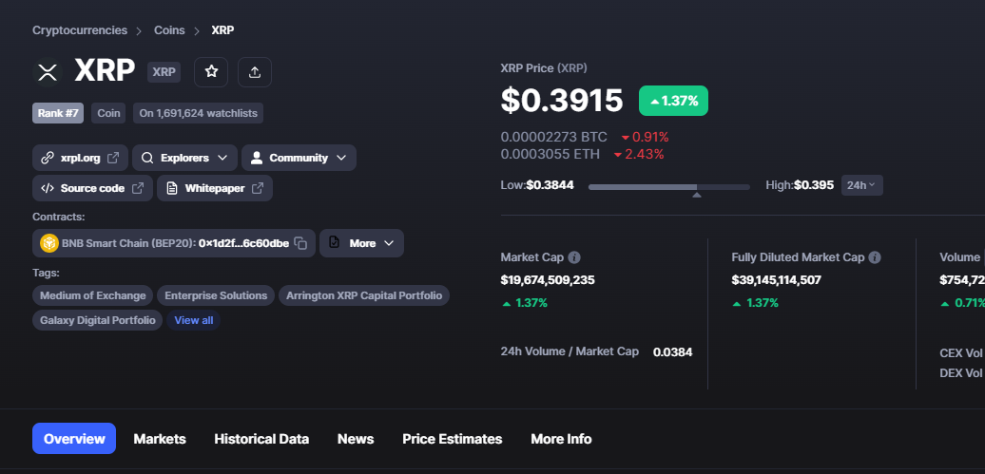This screenshot has height=474, width=985.
Task: Click Market Cap value $19,674,509,235
Action: click(x=548, y=280)
